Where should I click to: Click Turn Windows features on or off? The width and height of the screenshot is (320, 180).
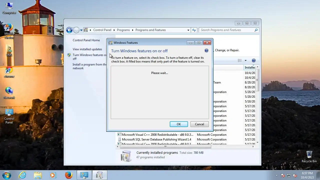click(89, 57)
